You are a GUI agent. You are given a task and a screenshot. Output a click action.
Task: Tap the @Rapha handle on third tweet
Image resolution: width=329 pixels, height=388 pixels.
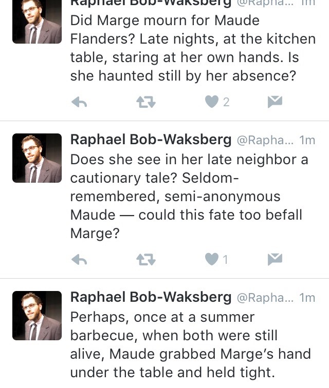tap(265, 298)
